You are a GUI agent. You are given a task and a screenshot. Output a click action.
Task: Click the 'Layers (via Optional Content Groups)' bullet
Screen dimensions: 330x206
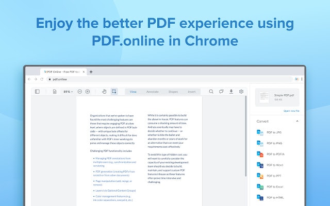(114, 191)
